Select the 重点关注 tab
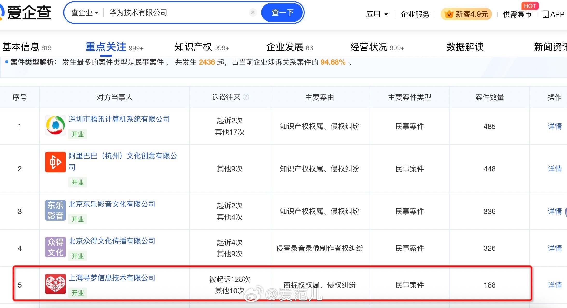 pos(114,47)
